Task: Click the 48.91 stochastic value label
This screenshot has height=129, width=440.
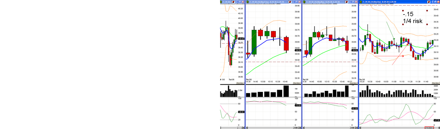Action: click(x=241, y=112)
